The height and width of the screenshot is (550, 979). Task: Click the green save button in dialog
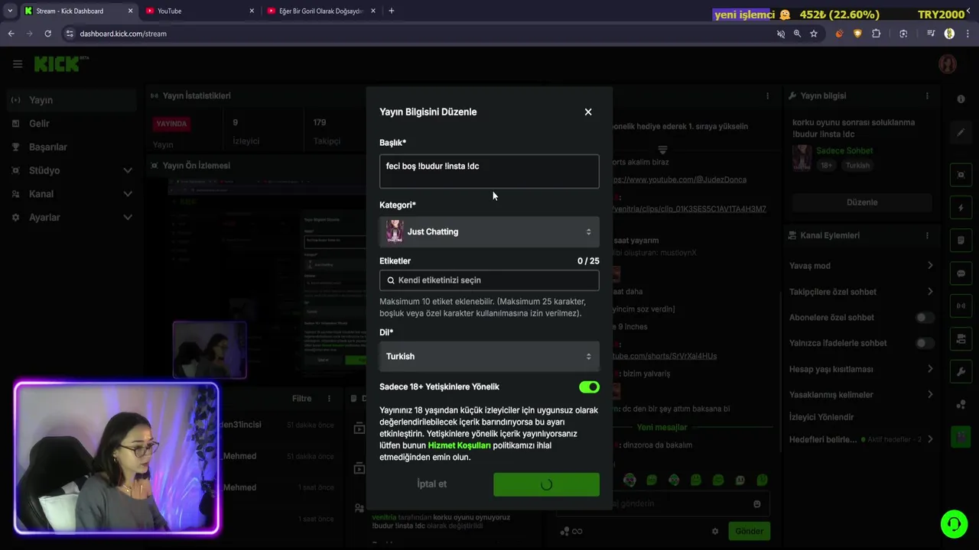tap(546, 484)
